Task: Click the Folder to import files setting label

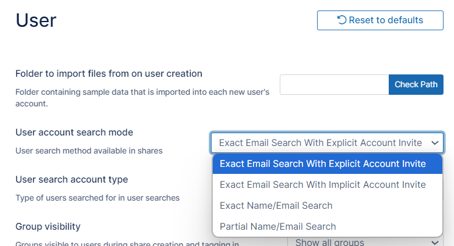Action: click(x=108, y=74)
